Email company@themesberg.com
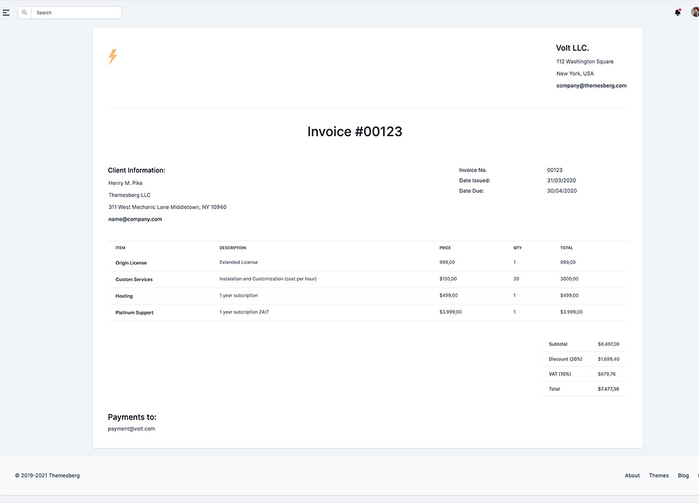The width and height of the screenshot is (699, 503). 591,85
